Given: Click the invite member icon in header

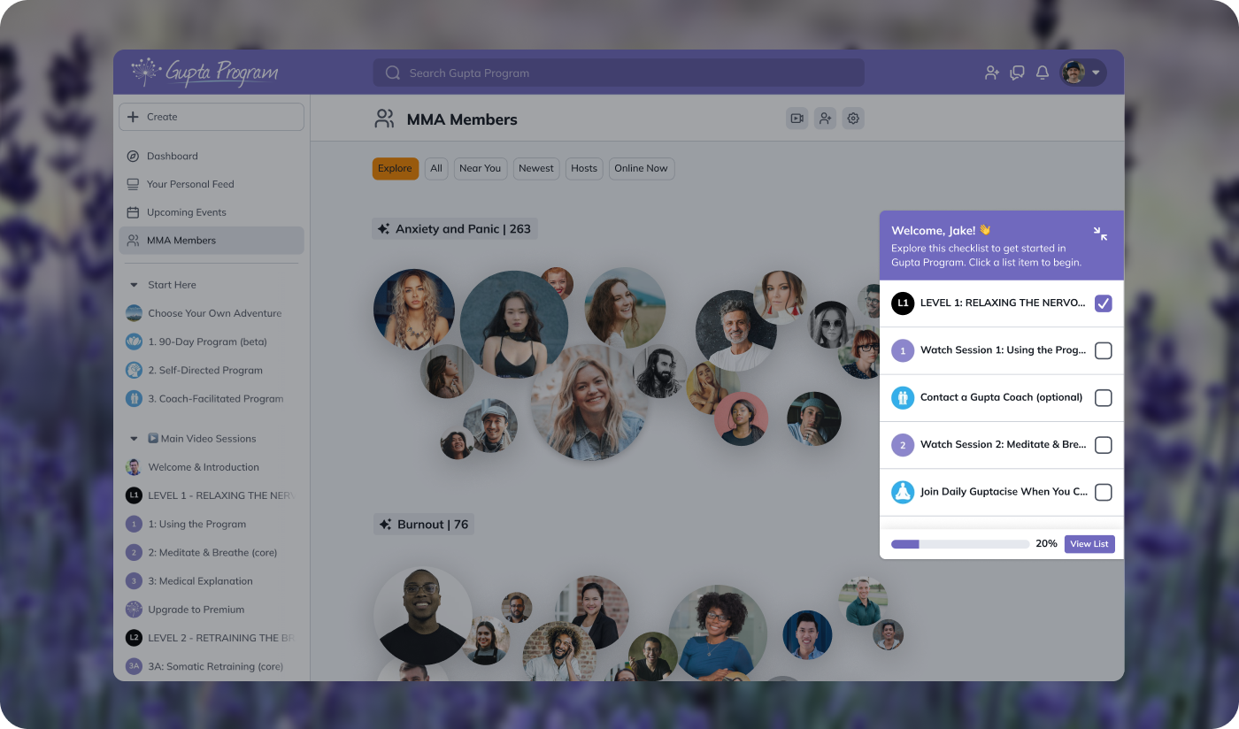Looking at the screenshot, I should point(825,119).
